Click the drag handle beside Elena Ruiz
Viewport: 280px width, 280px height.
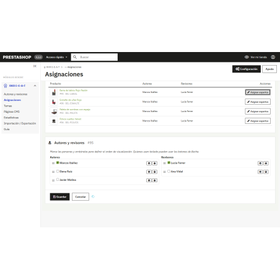pos(53,172)
